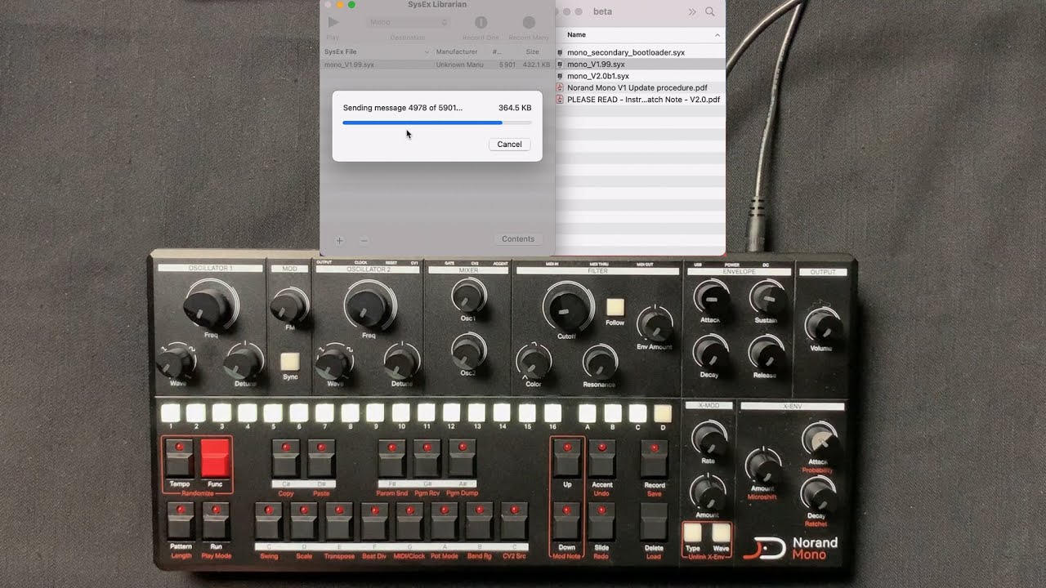Select Norand Mono V1 Update procedure.pdf
1046x588 pixels.
click(x=637, y=87)
